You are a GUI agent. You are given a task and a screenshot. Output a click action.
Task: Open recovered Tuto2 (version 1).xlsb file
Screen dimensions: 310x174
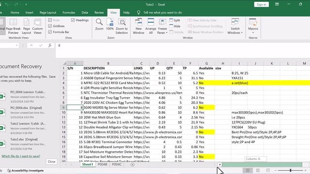point(23,128)
